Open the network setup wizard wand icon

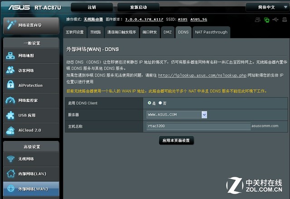click(x=11, y=24)
